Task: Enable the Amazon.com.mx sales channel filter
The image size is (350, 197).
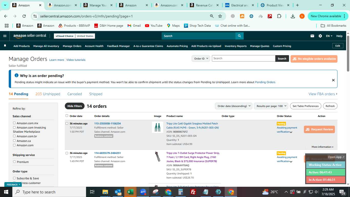Action: click(x=14, y=123)
